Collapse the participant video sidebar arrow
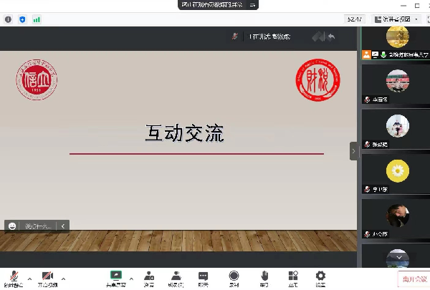This screenshot has width=430, height=290. coord(353,151)
